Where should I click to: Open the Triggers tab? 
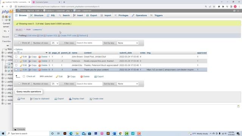click(x=156, y=15)
